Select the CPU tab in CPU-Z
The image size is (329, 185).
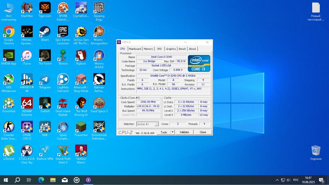coord(122,49)
